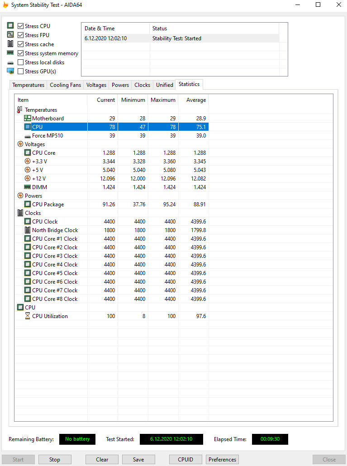This screenshot has width=347, height=466.
Task: Click the chip icon of bottom CPU group
Action: pos(20,307)
